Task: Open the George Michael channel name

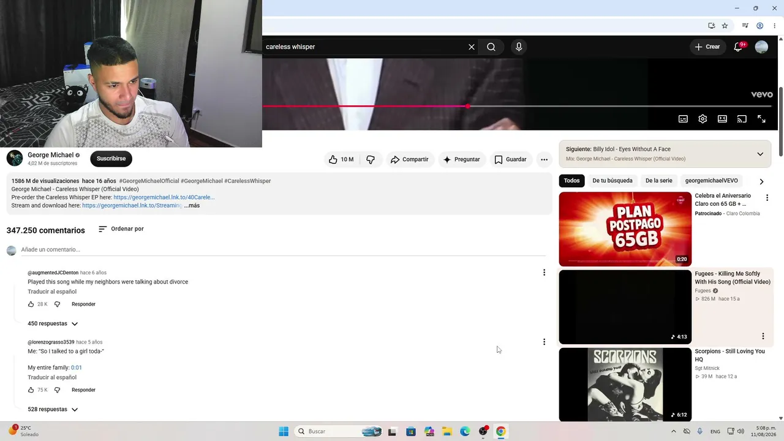Action: pos(50,155)
